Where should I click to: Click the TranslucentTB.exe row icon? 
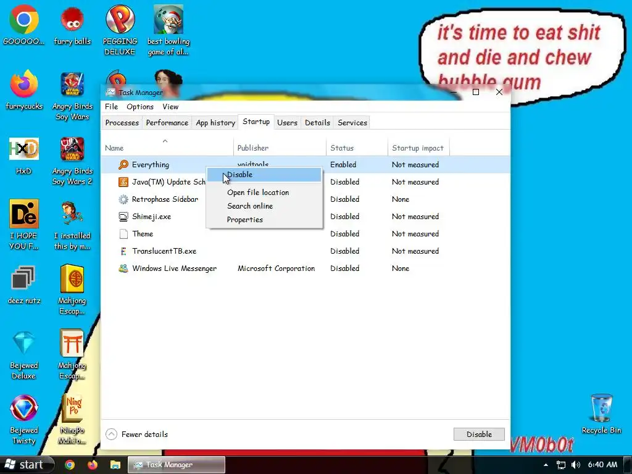coord(123,251)
